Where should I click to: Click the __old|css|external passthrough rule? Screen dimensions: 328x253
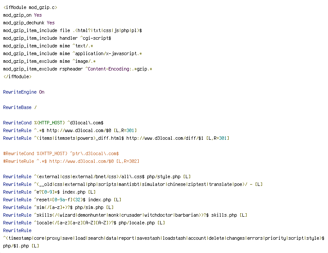click(x=133, y=184)
